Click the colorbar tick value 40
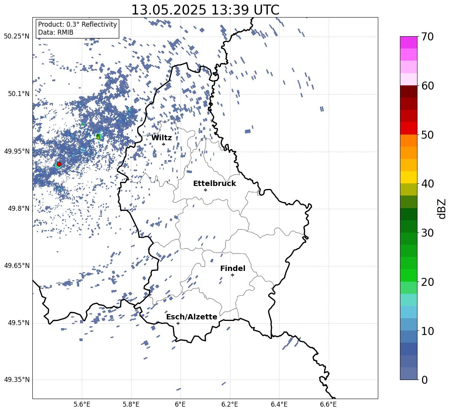451x412 pixels. click(427, 184)
